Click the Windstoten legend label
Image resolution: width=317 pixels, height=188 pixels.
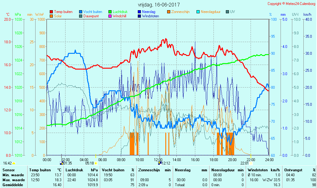[150, 16]
